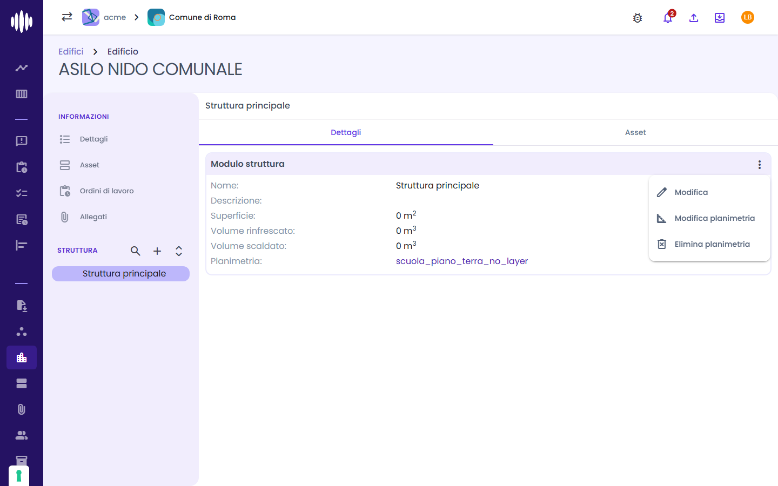Click the Comune di Roma breadcrumb
The image size is (778, 486).
(192, 17)
